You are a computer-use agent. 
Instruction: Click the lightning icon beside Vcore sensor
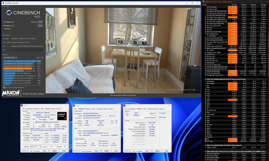[x=205, y=89]
